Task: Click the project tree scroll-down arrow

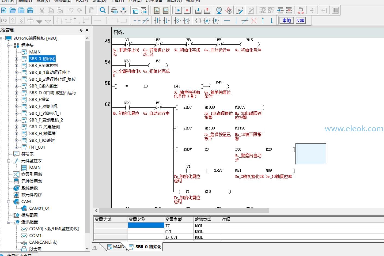Action: 87,248
